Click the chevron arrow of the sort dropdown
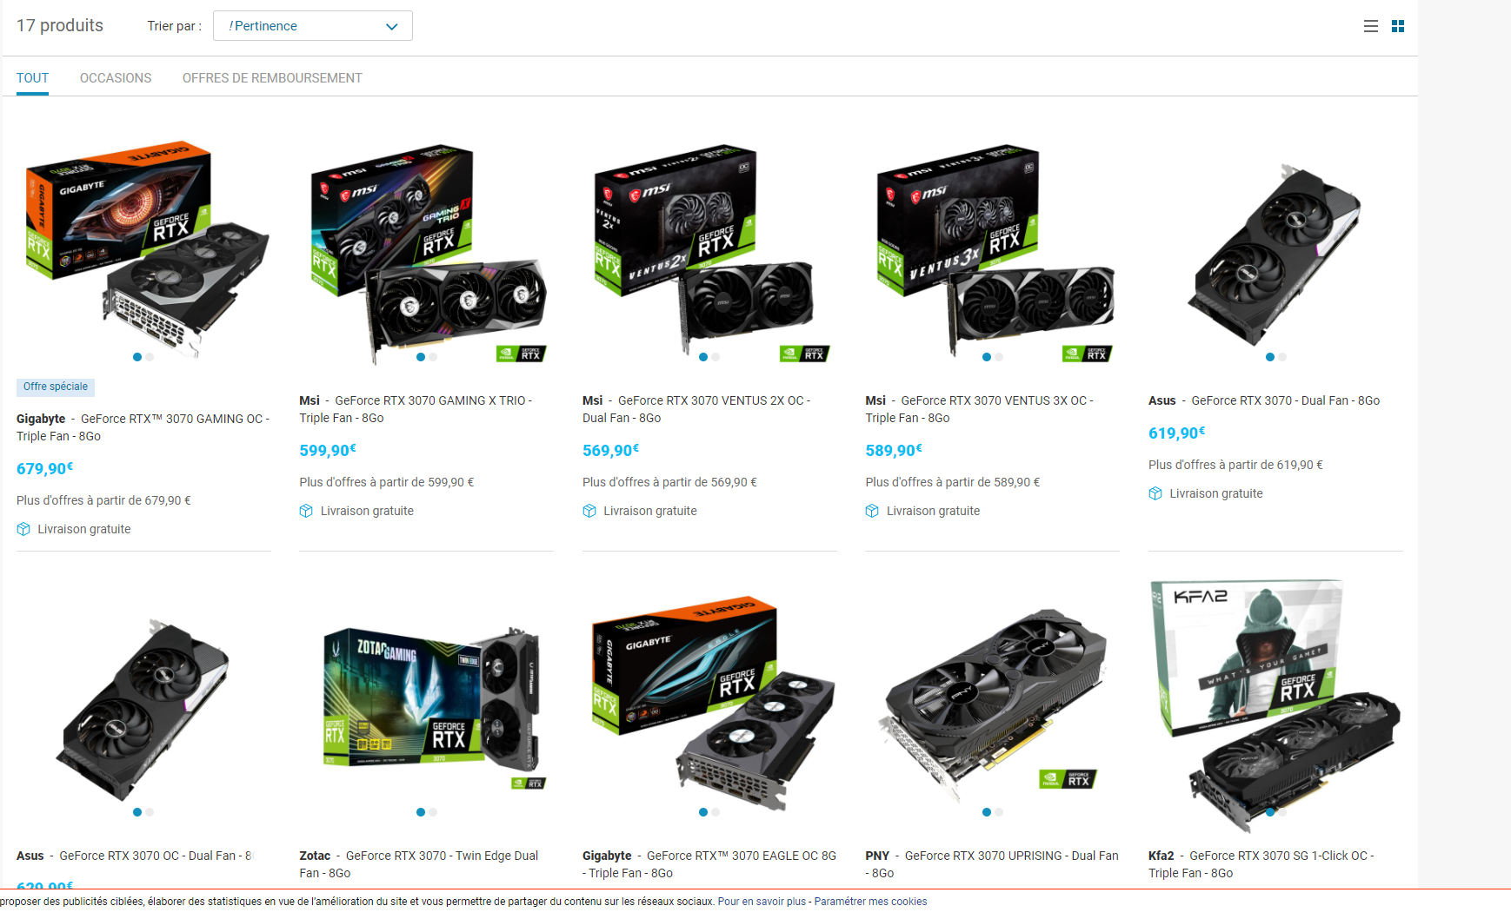Image resolution: width=1511 pixels, height=919 pixels. coord(392,27)
